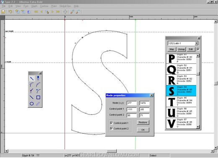Click the blue circled letter 'a' toolbar icon
The image size is (218, 158).
[29, 12]
